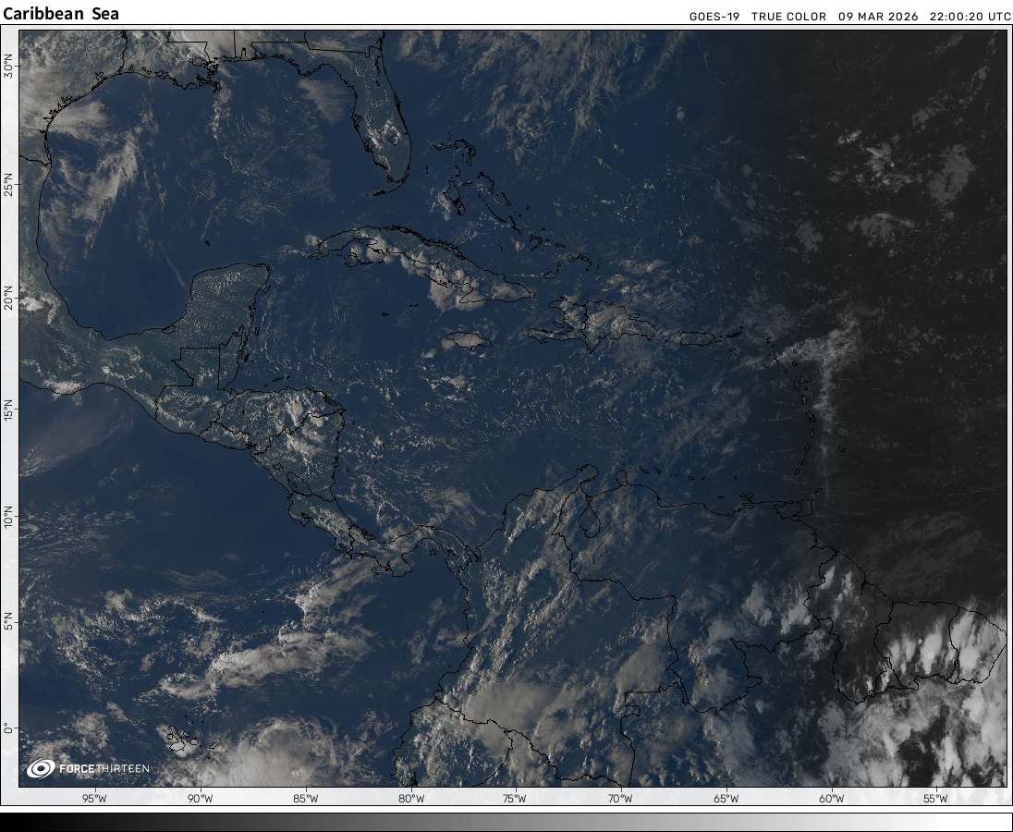Click the 95°W longitude axis label

click(94, 799)
